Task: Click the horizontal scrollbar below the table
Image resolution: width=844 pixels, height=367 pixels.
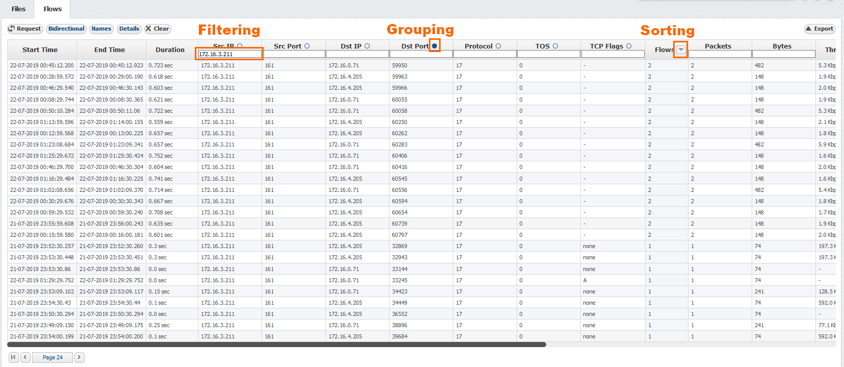Action: tap(276, 345)
